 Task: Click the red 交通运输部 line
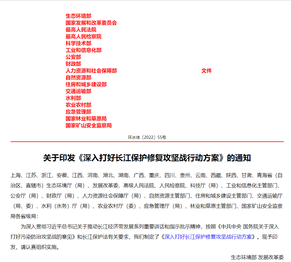(x=78, y=92)
